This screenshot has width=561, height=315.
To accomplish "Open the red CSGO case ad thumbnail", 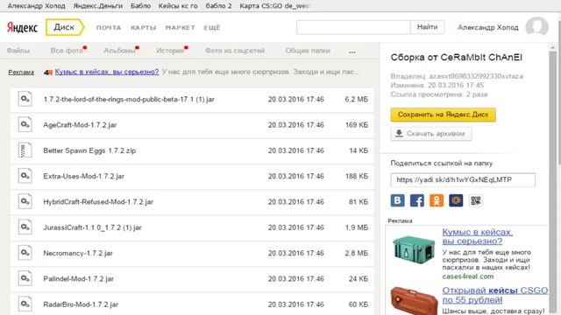I will [x=414, y=301].
